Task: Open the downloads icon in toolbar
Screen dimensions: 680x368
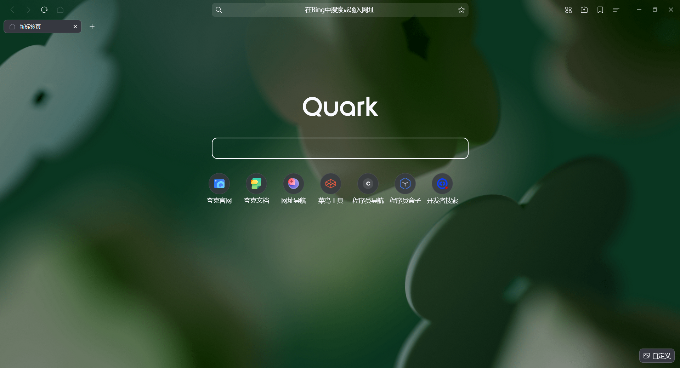Action: (584, 10)
